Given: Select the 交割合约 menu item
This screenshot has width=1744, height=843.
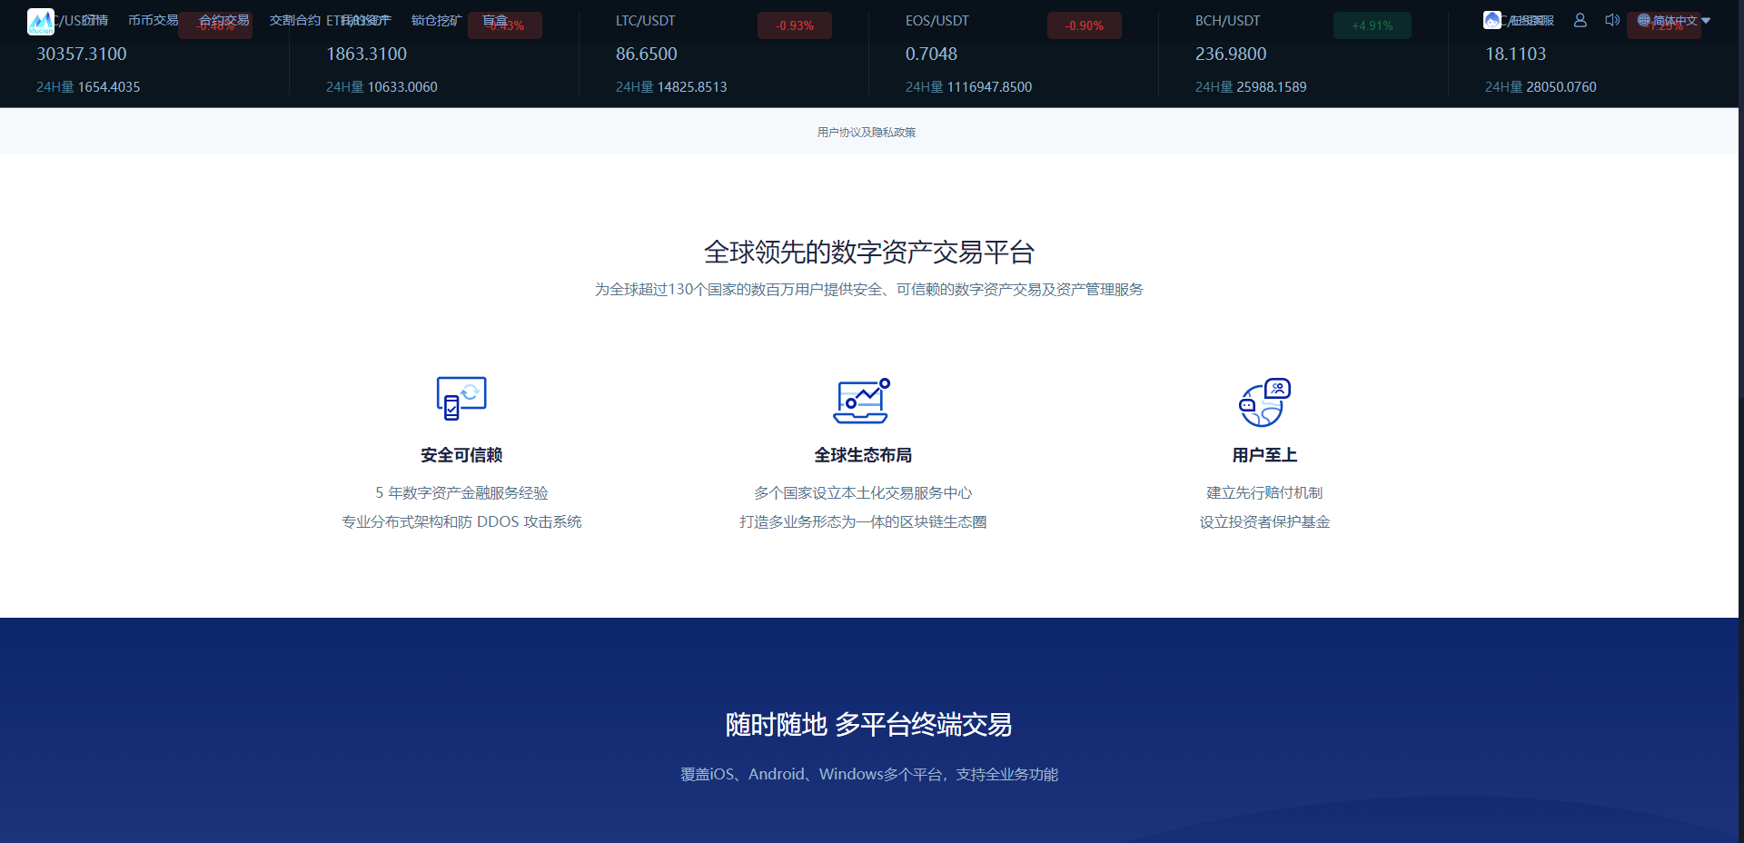Looking at the screenshot, I should (x=295, y=20).
